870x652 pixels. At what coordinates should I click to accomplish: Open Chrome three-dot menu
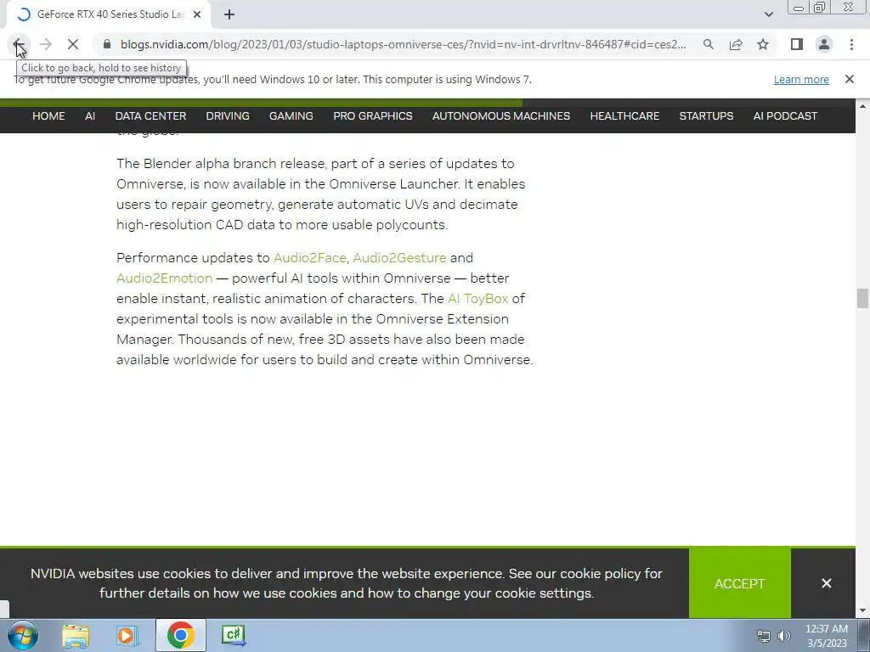(x=851, y=44)
